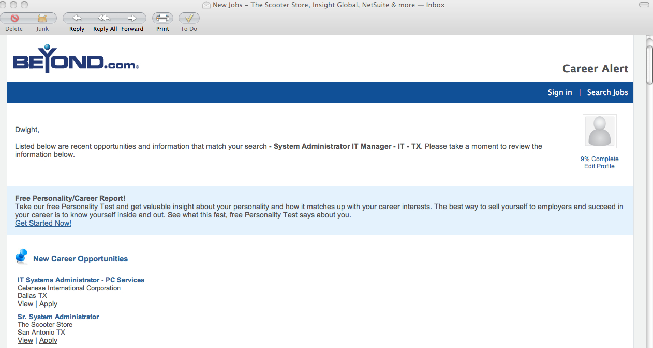The width and height of the screenshot is (653, 348).
Task: Click the Delete toolbar icon
Action: coord(14,18)
